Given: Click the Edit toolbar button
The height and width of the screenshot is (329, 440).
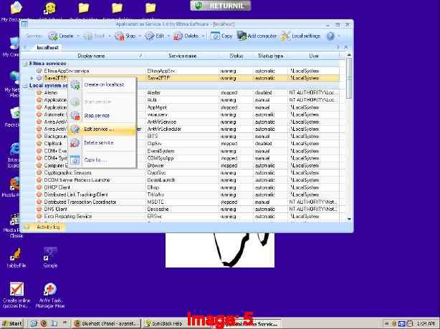Looking at the screenshot, I should coord(155,36).
